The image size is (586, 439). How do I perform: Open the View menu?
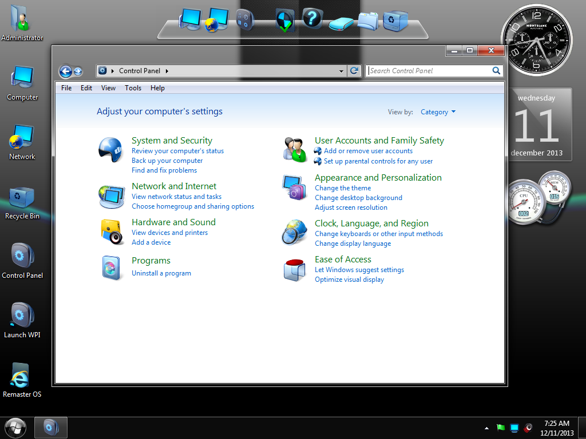pos(108,87)
